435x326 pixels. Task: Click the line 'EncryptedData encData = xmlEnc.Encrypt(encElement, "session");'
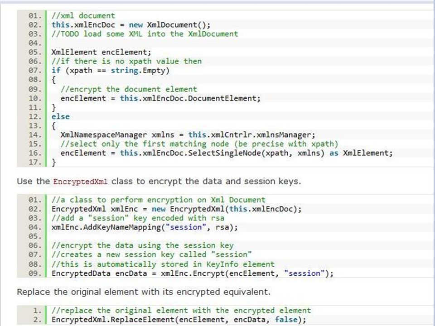pyautogui.click(x=193, y=273)
